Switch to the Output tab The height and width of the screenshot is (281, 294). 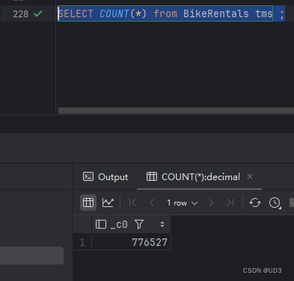pos(105,177)
